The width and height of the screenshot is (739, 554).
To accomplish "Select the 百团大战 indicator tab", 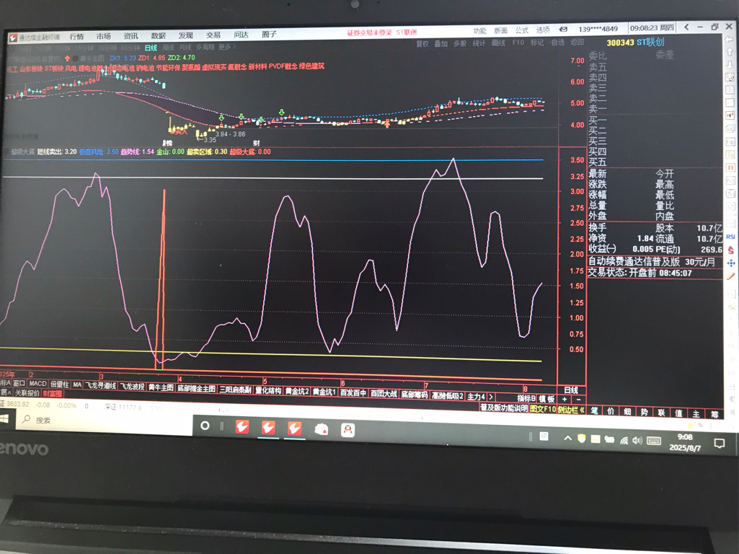I will click(x=384, y=393).
